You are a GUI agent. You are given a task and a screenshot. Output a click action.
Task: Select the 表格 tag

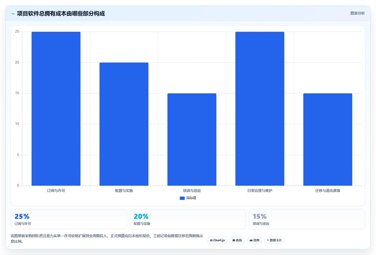[237, 240]
